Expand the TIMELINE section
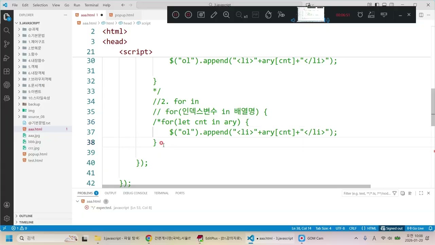 click(26, 222)
